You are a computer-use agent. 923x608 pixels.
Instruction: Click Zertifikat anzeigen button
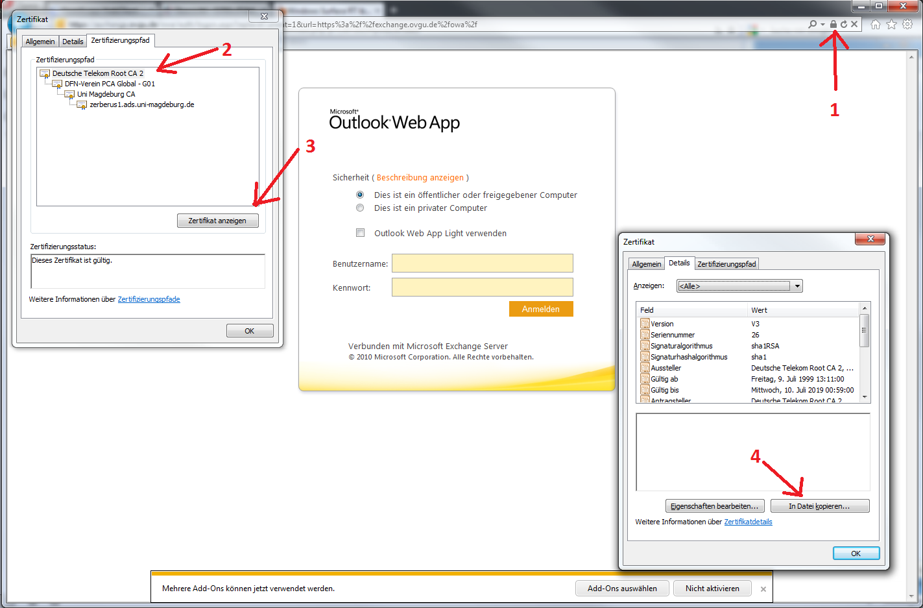(x=217, y=221)
